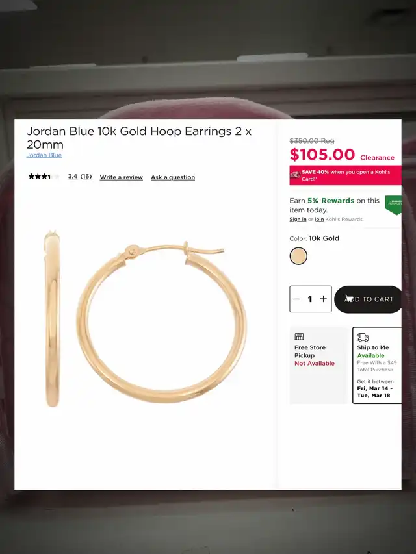The height and width of the screenshot is (554, 416).
Task: Choose the 10k Gold color swatch
Action: (x=298, y=256)
